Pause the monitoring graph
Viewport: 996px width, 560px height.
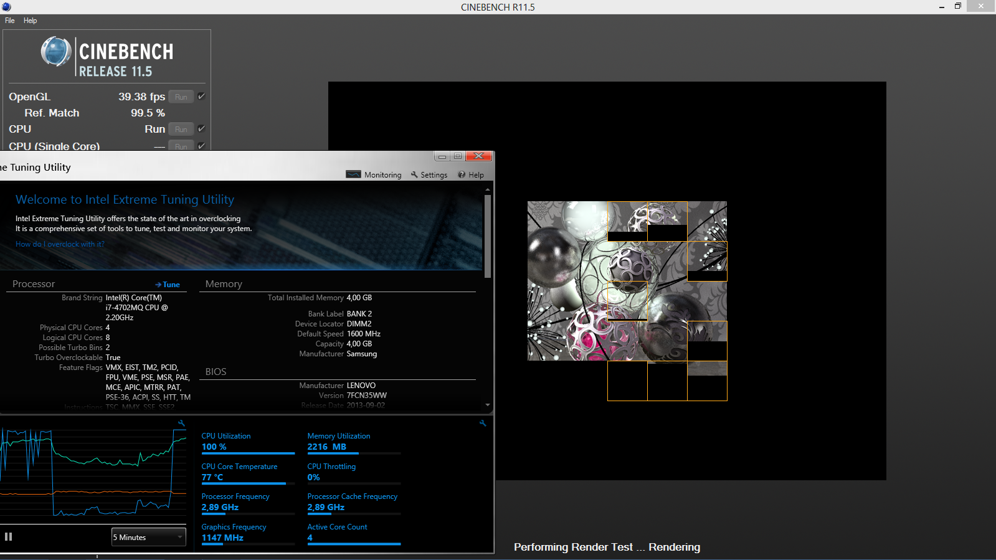tap(9, 537)
